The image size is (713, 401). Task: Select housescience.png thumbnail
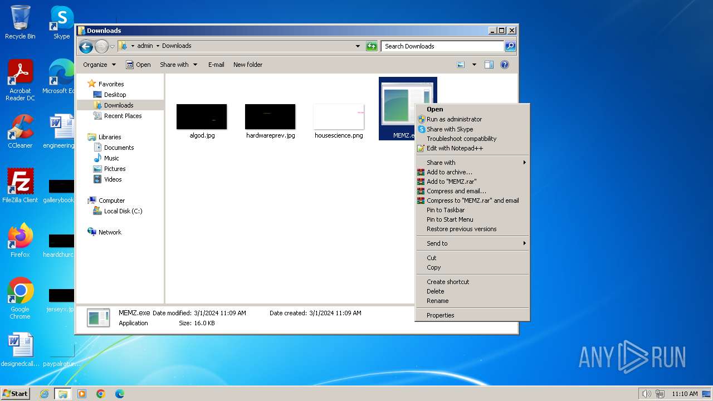point(339,116)
